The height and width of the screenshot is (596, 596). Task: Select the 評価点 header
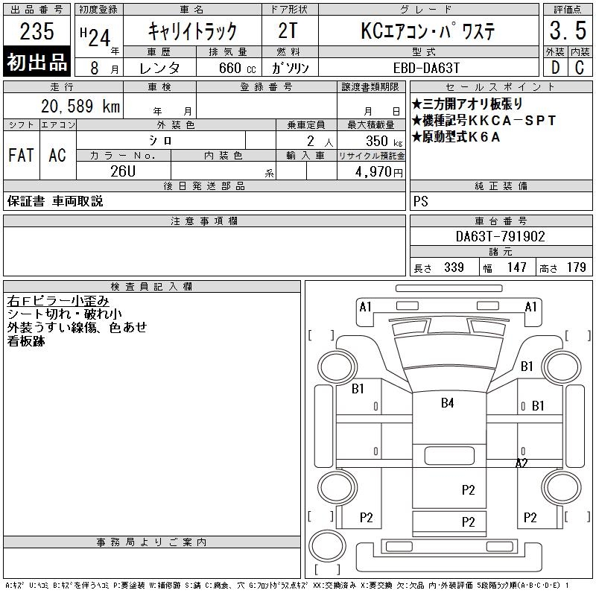click(x=568, y=10)
